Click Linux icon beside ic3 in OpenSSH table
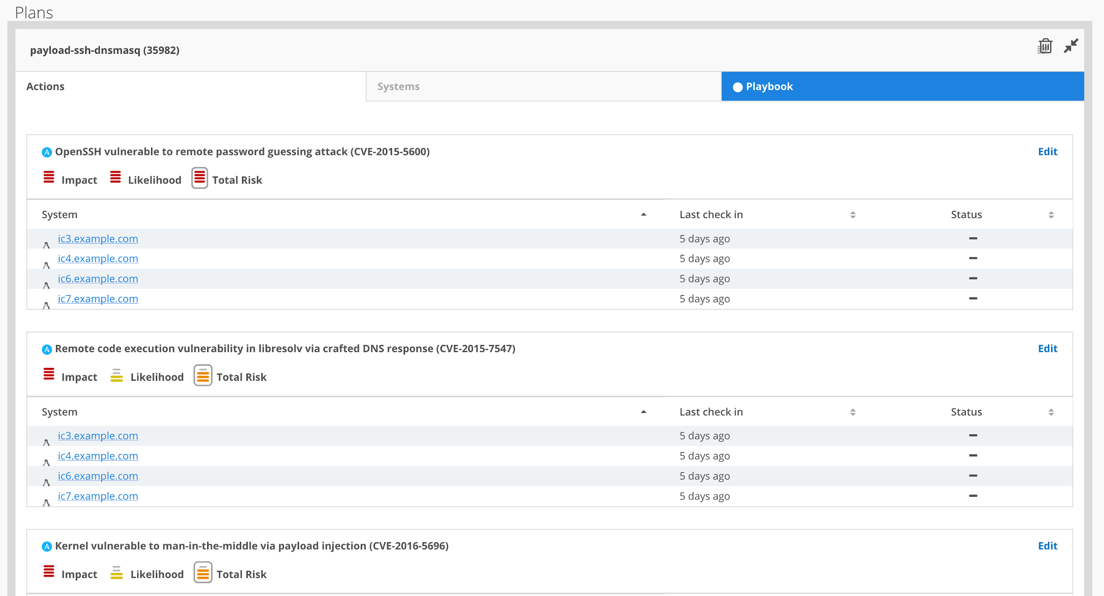The width and height of the screenshot is (1104, 596). pyautogui.click(x=46, y=245)
